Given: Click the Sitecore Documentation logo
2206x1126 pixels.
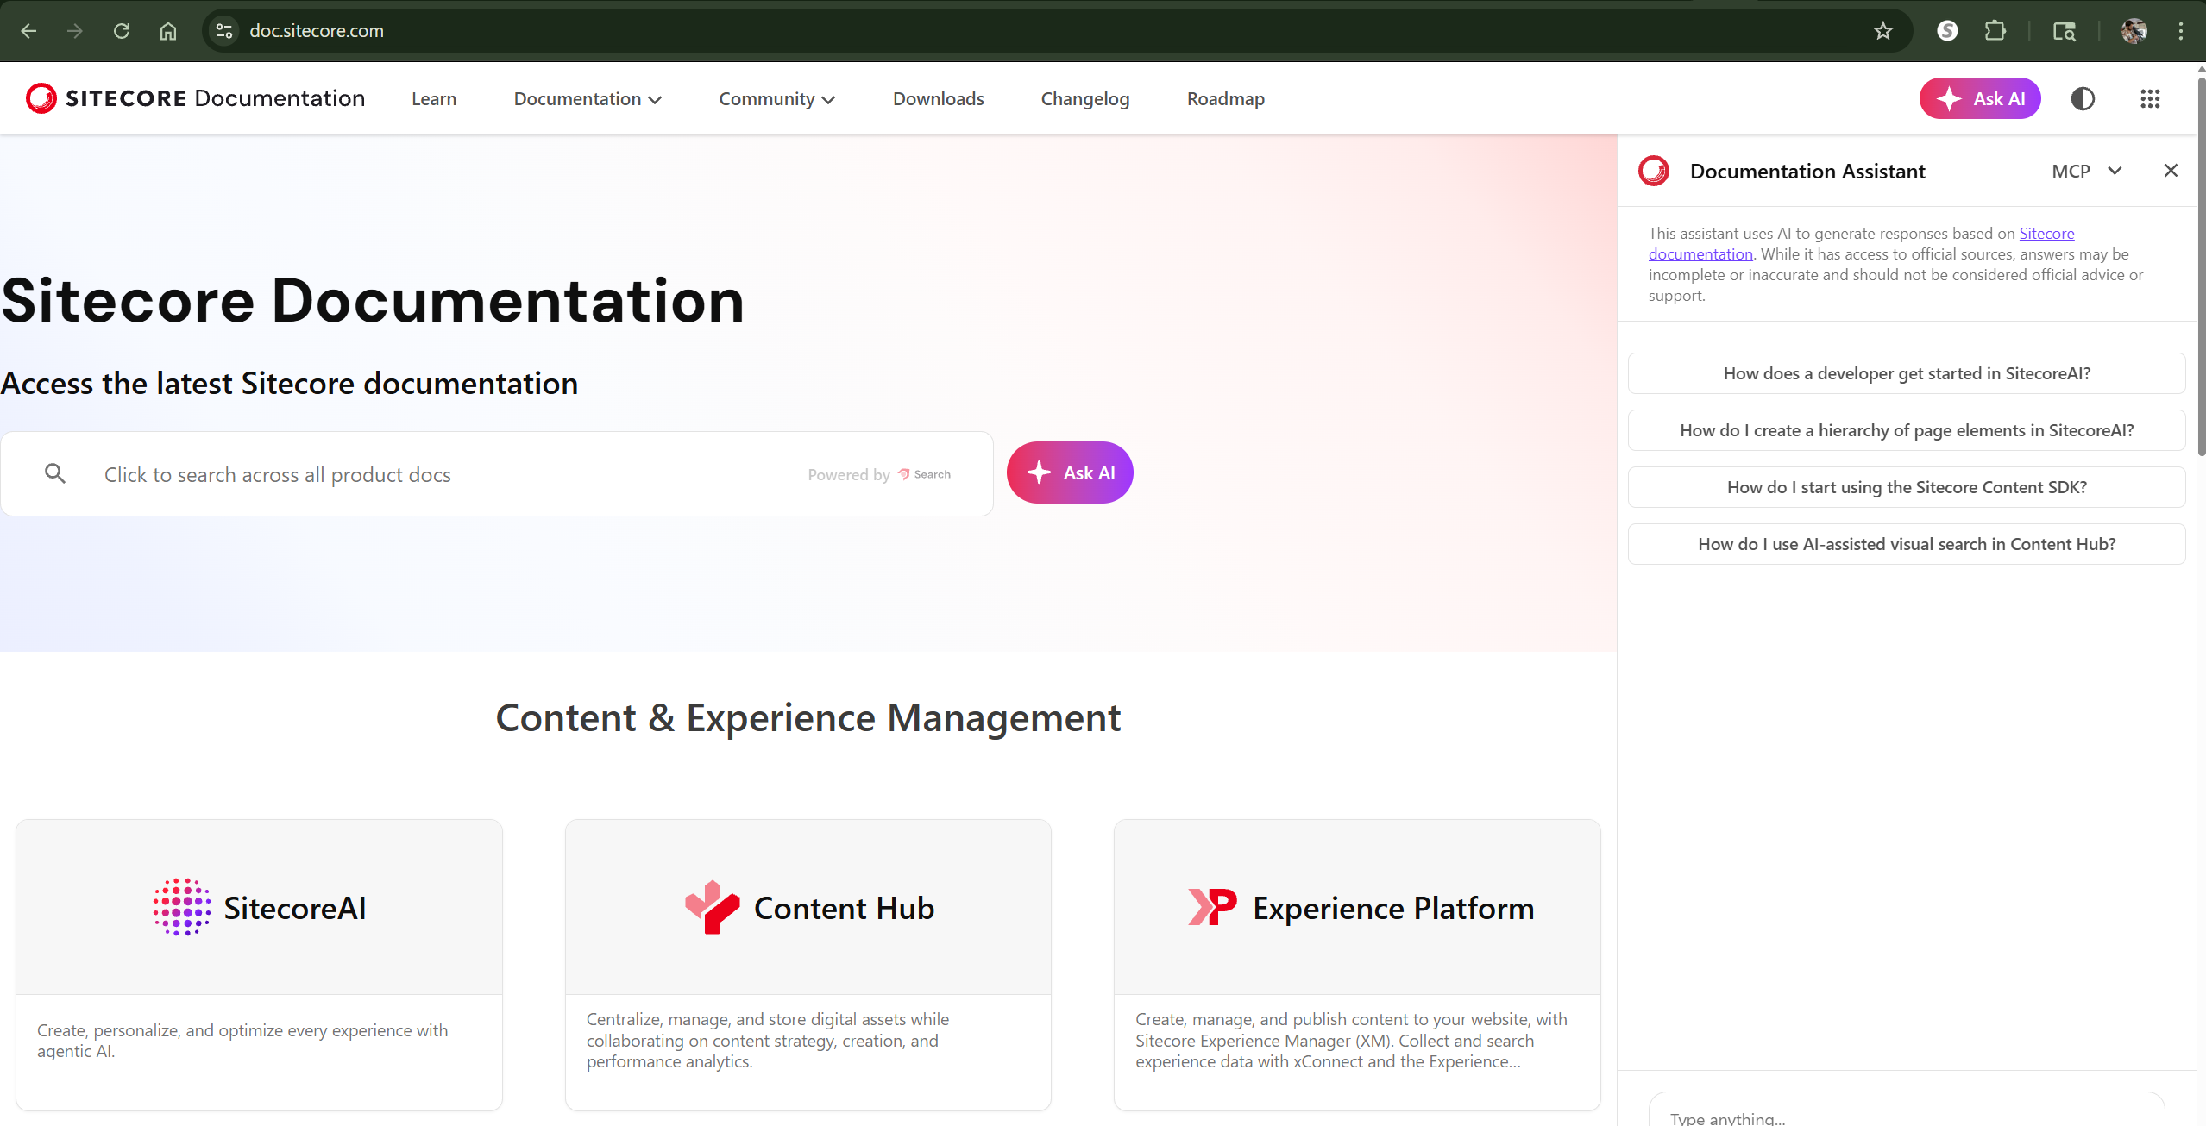Looking at the screenshot, I should [x=196, y=98].
